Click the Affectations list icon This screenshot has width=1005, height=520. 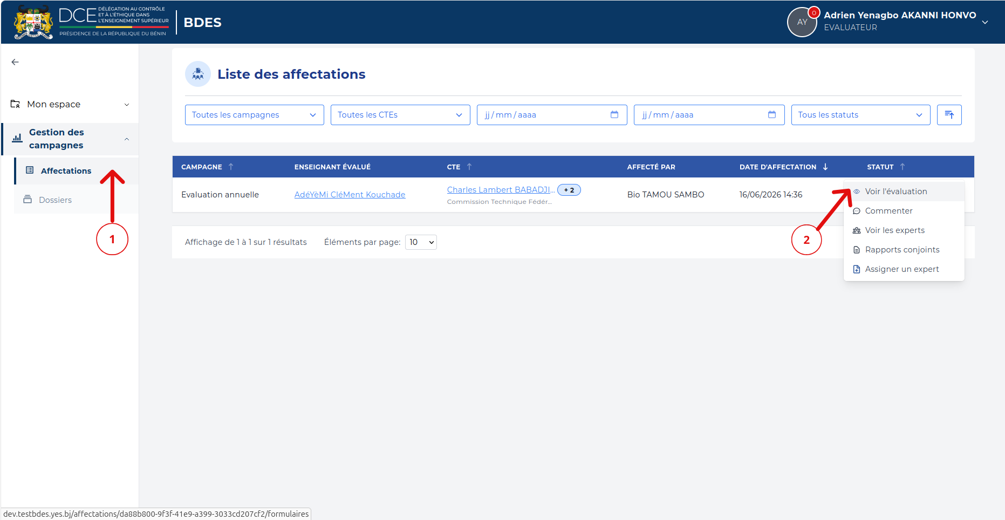30,170
